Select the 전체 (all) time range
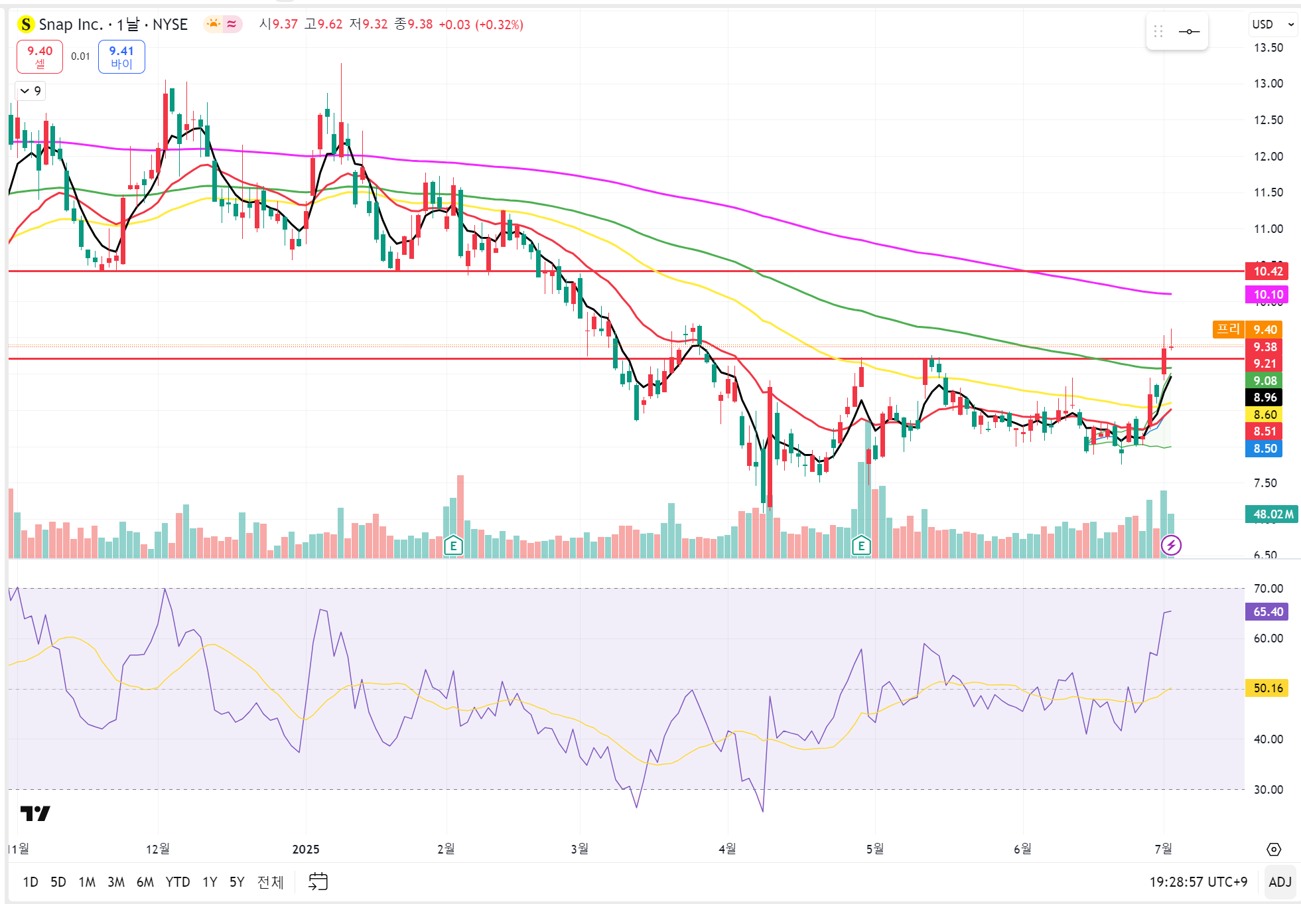 [270, 882]
